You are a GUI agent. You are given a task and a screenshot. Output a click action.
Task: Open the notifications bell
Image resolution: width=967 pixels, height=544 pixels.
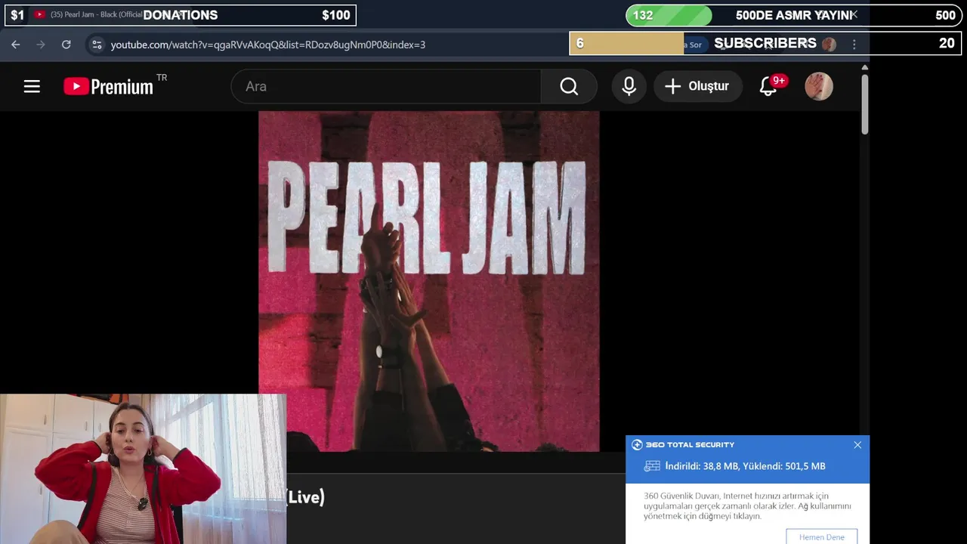tap(768, 86)
